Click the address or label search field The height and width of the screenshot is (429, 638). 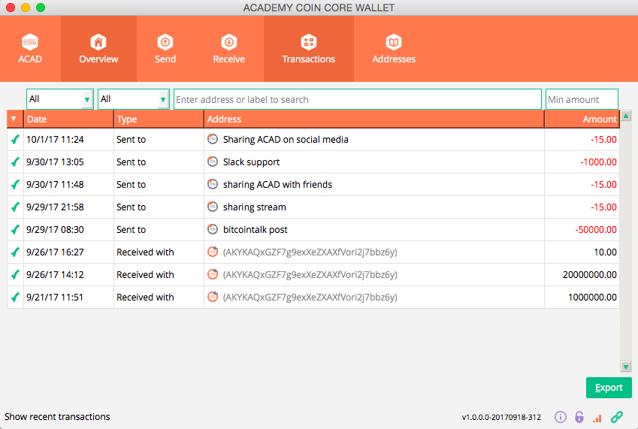pyautogui.click(x=357, y=99)
